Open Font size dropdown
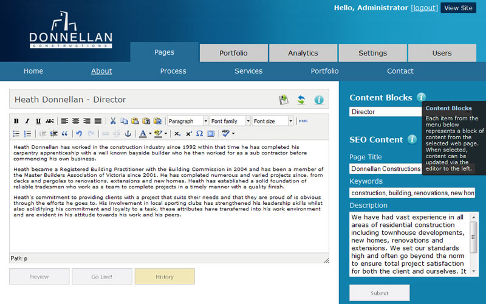Viewport: 486px width, 304px height. click(272, 121)
